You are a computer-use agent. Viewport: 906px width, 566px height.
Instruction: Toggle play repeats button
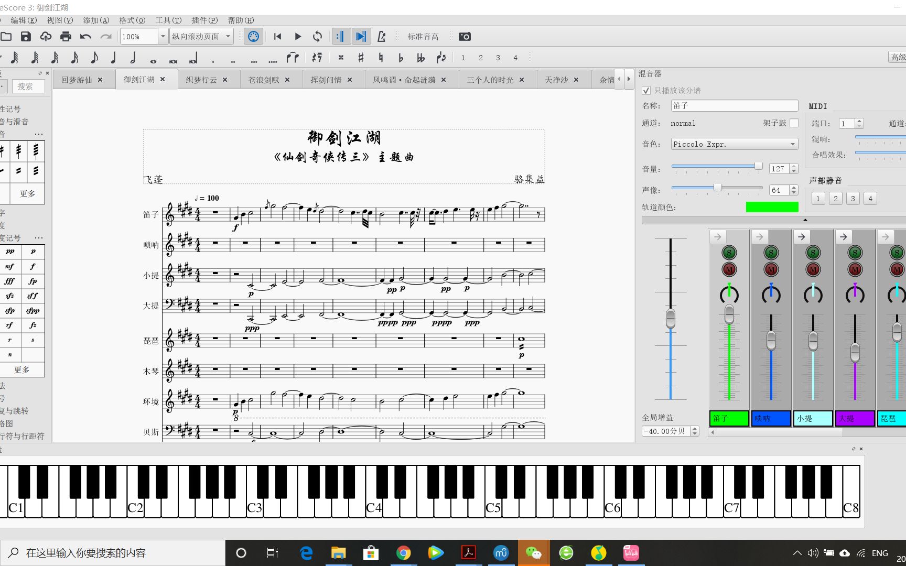point(340,36)
